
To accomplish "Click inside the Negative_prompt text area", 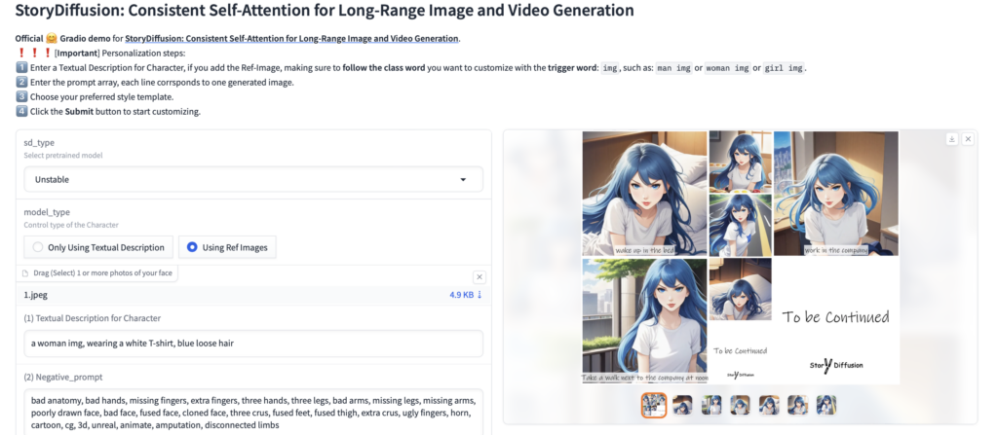I will (253, 412).
